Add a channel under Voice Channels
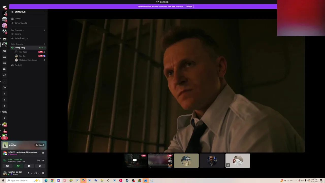Screen dimensions: 325x183 [44, 44]
